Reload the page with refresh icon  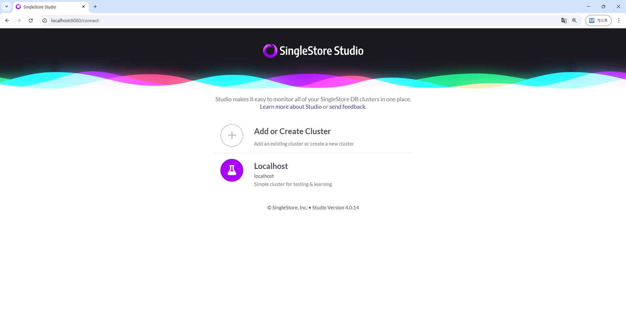(x=31, y=21)
